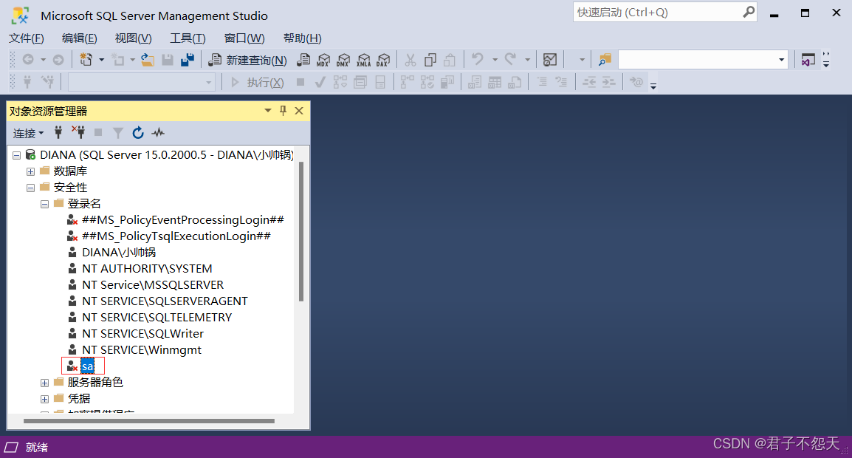Click the Parse checkmark icon
The height and width of the screenshot is (458, 852).
pos(320,82)
